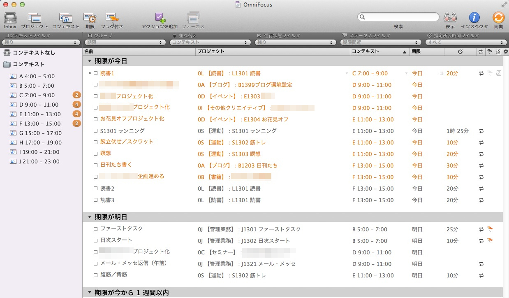The image size is (509, 298).
Task: Select コンテキストなし in the sidebar
Action: pos(34,53)
